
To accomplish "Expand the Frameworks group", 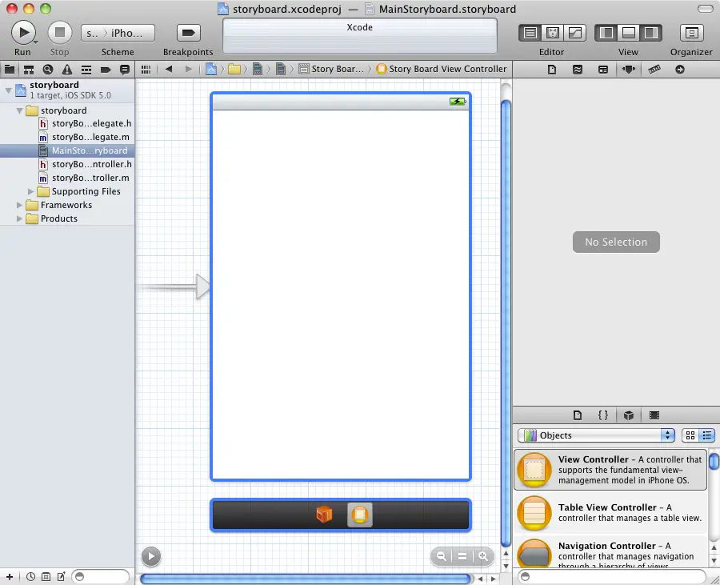I will pos(20,205).
